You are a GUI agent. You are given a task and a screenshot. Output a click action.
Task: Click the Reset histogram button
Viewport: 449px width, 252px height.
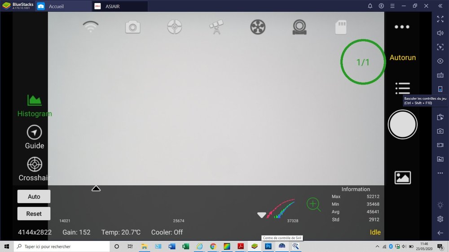(x=34, y=214)
